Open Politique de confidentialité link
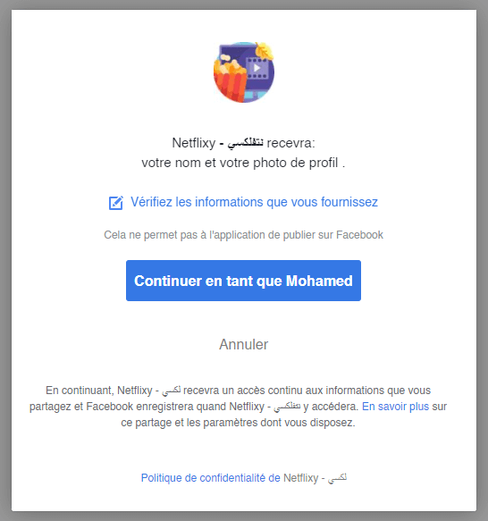 (210, 478)
